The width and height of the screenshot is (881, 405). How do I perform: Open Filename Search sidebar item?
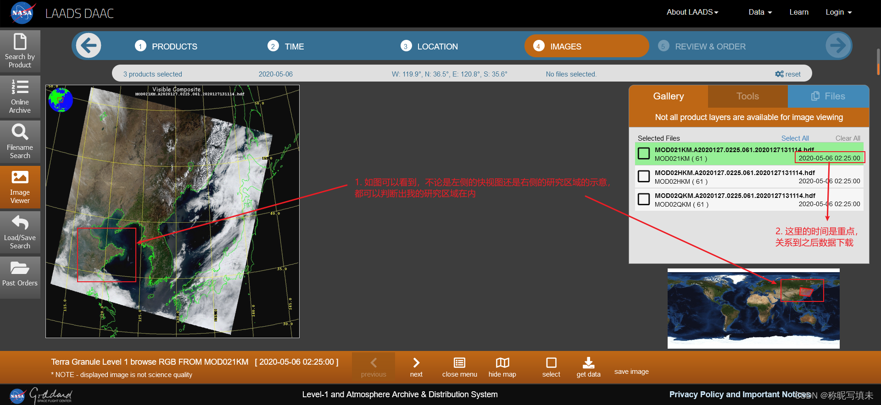coord(20,142)
